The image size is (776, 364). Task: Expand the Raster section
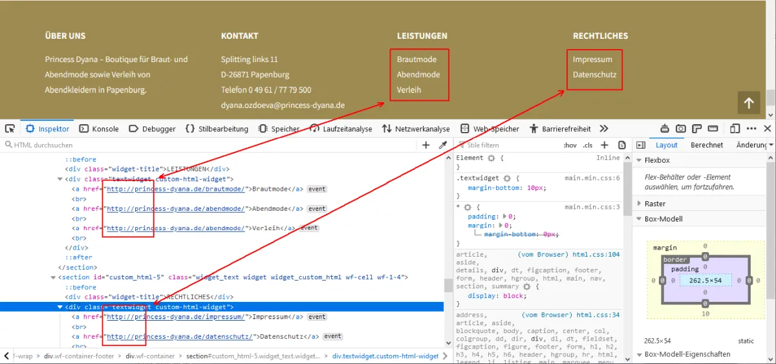coord(639,204)
